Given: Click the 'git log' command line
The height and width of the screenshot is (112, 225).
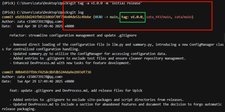Looking at the screenshot, I should (x=43, y=12).
